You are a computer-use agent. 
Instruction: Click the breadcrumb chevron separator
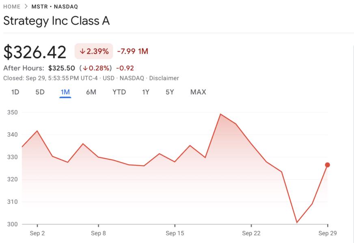pyautogui.click(x=26, y=7)
